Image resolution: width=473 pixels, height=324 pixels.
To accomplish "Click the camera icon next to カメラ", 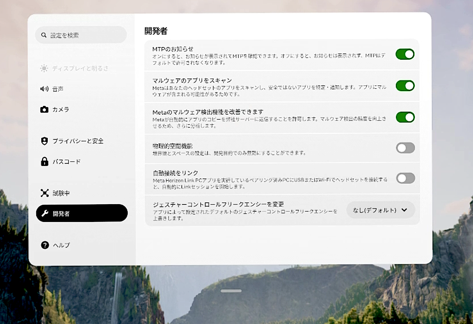I will pos(44,109).
